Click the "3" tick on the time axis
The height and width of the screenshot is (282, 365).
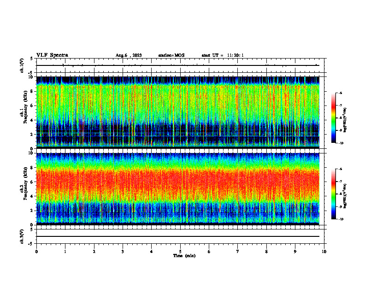pos(123,252)
